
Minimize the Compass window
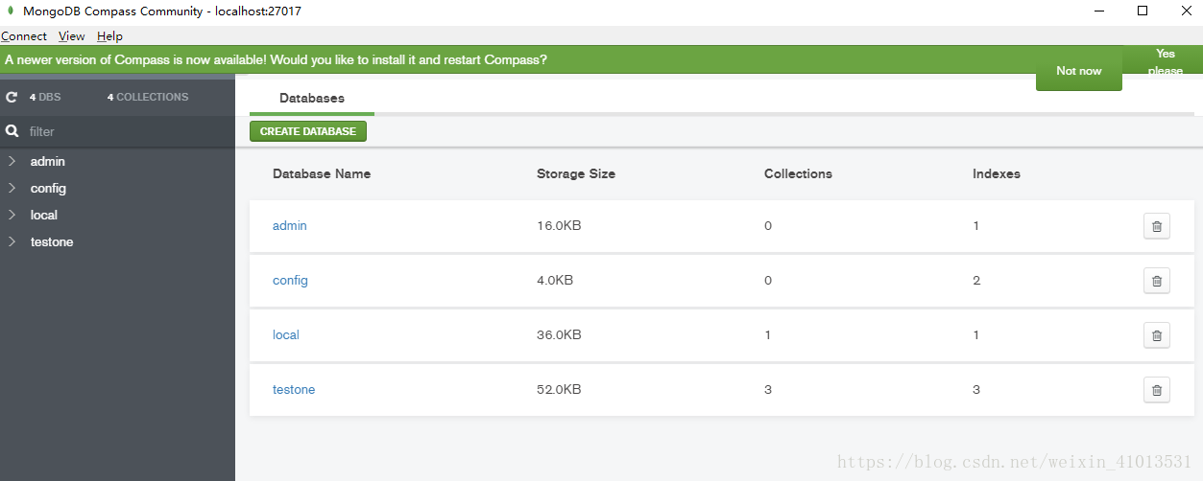click(x=1097, y=11)
